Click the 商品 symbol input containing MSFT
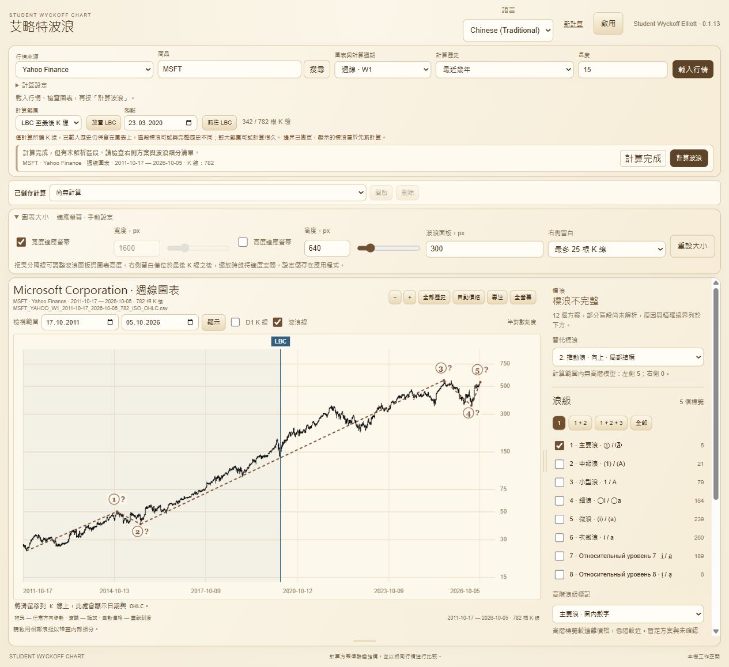 (229, 69)
